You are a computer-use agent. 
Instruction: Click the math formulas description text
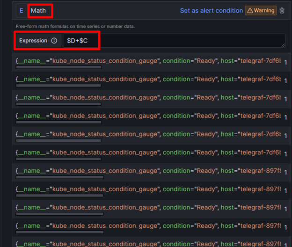coord(75,26)
